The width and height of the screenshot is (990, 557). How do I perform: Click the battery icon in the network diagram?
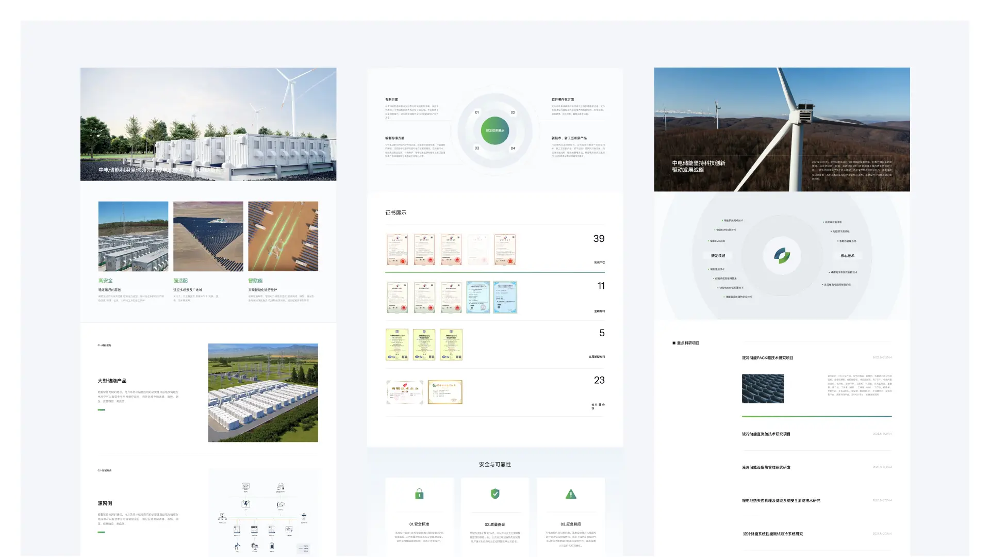[x=272, y=546]
